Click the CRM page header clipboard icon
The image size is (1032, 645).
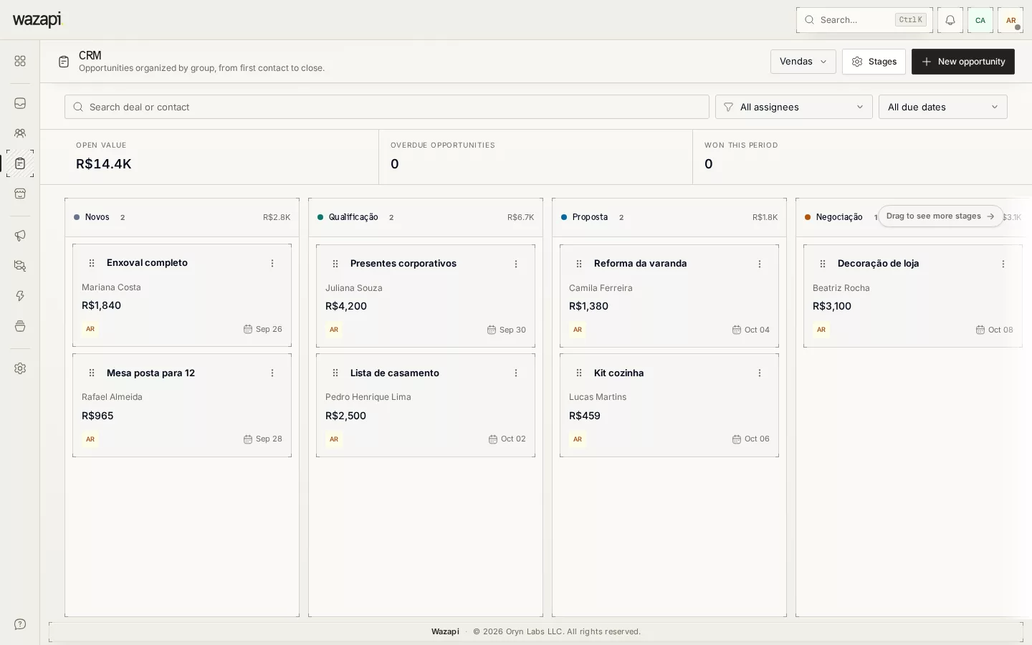[64, 62]
